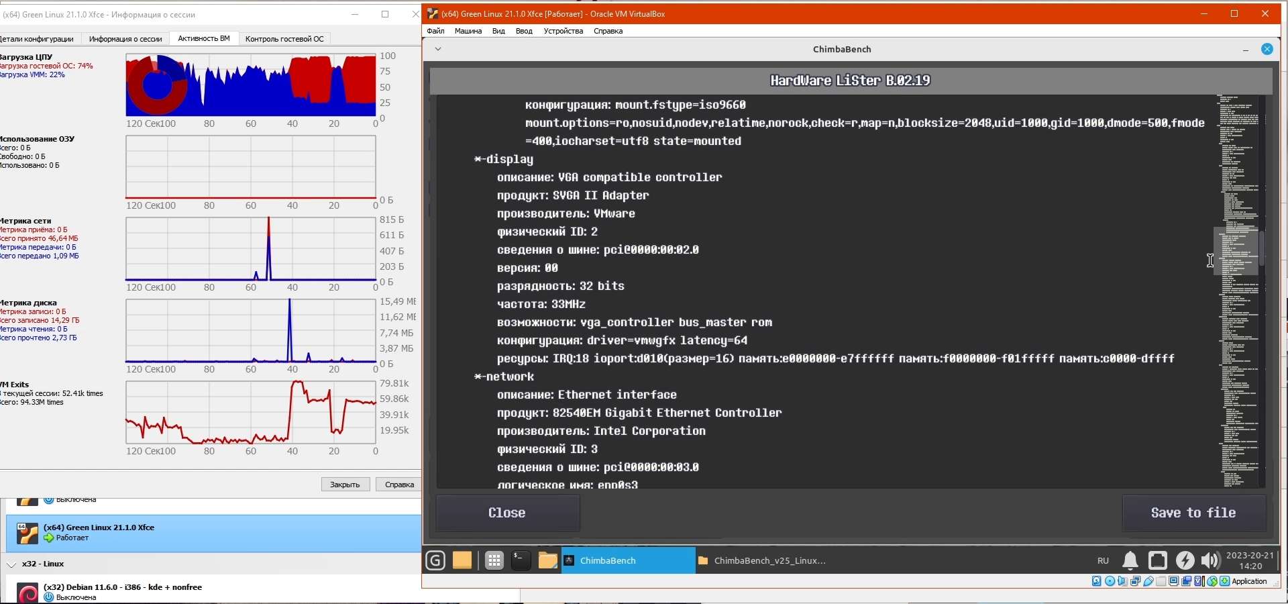1288x604 pixels.
Task: Click the 'HardWare LiSter B.02.19' header text
Action: [851, 81]
